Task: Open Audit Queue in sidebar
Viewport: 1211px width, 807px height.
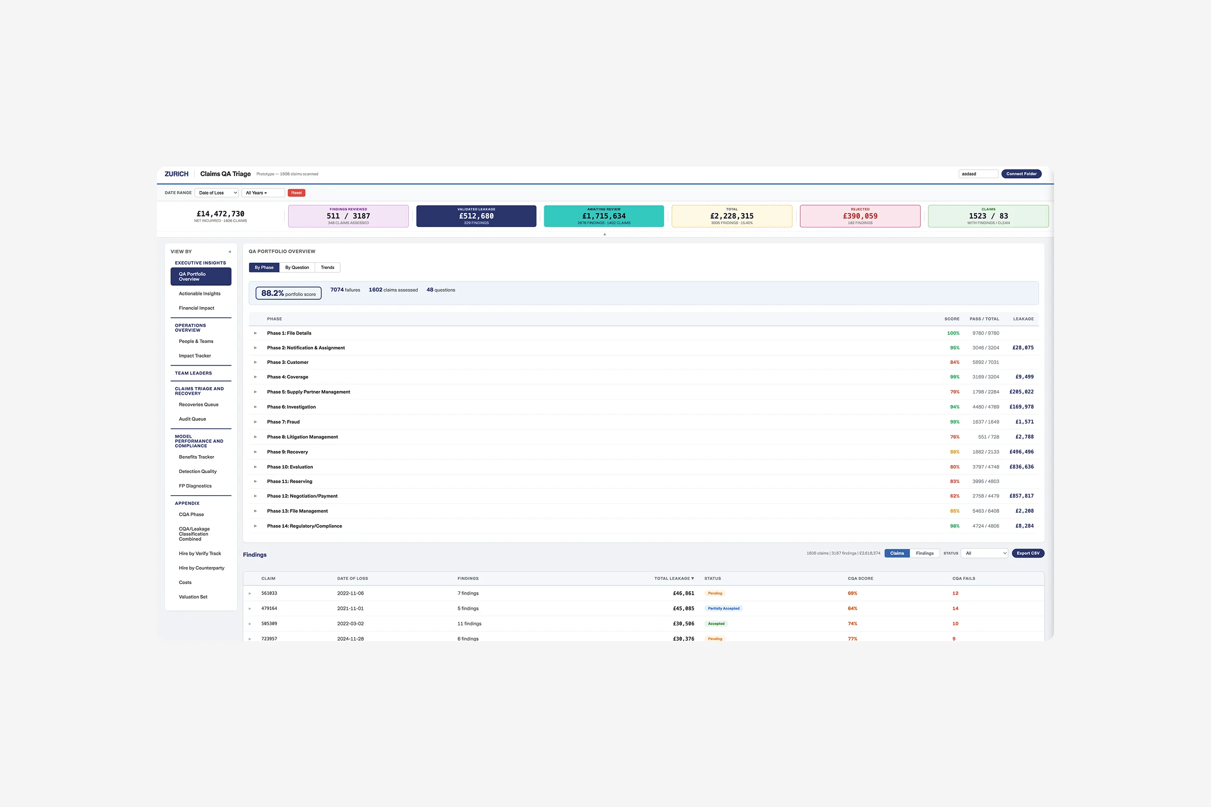Action: pyautogui.click(x=192, y=419)
